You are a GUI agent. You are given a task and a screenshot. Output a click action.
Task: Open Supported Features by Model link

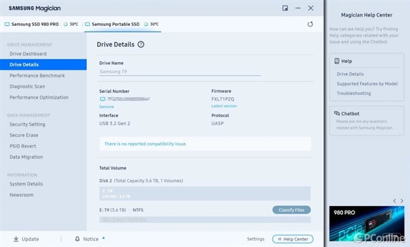367,84
